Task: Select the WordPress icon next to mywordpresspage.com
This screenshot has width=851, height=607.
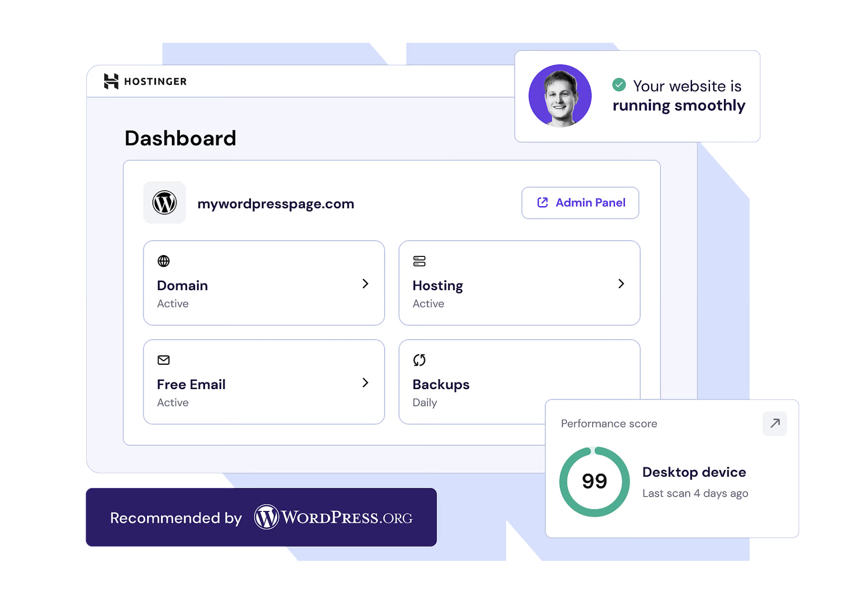Action: pyautogui.click(x=164, y=203)
